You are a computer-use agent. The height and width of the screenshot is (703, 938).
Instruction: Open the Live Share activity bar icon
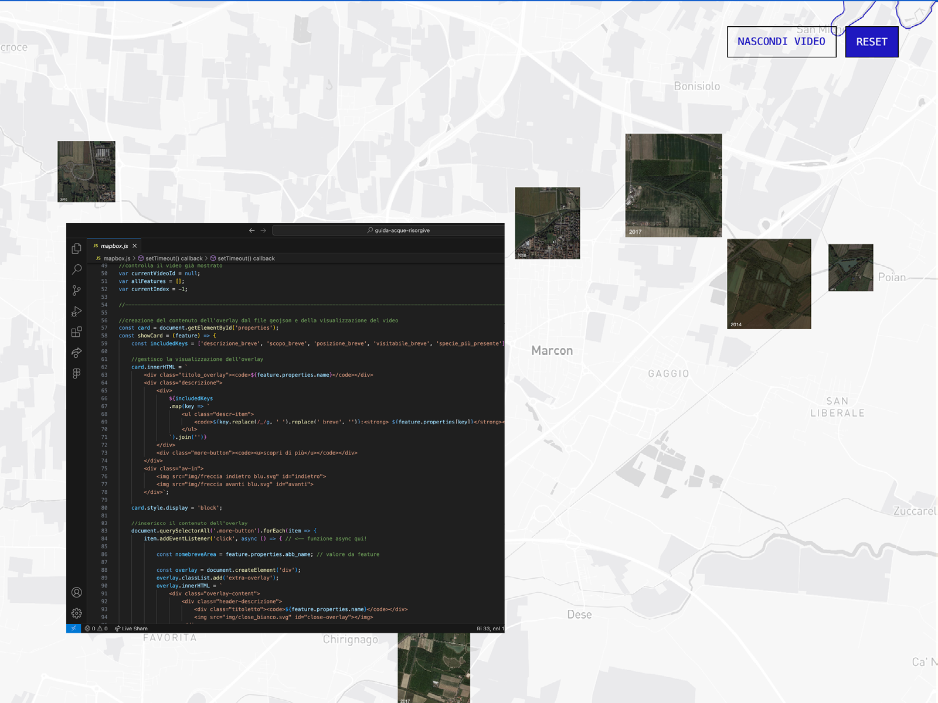click(77, 353)
